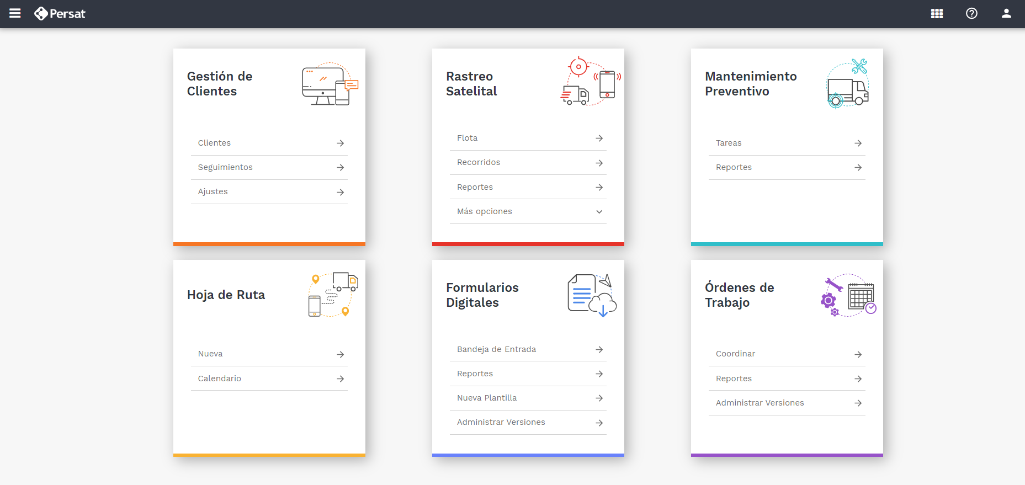
Task: Click the Formularios Digitales card title
Action: pyautogui.click(x=482, y=295)
